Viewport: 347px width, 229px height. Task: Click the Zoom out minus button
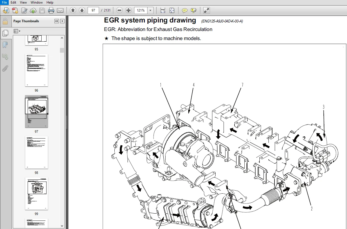[119, 10]
